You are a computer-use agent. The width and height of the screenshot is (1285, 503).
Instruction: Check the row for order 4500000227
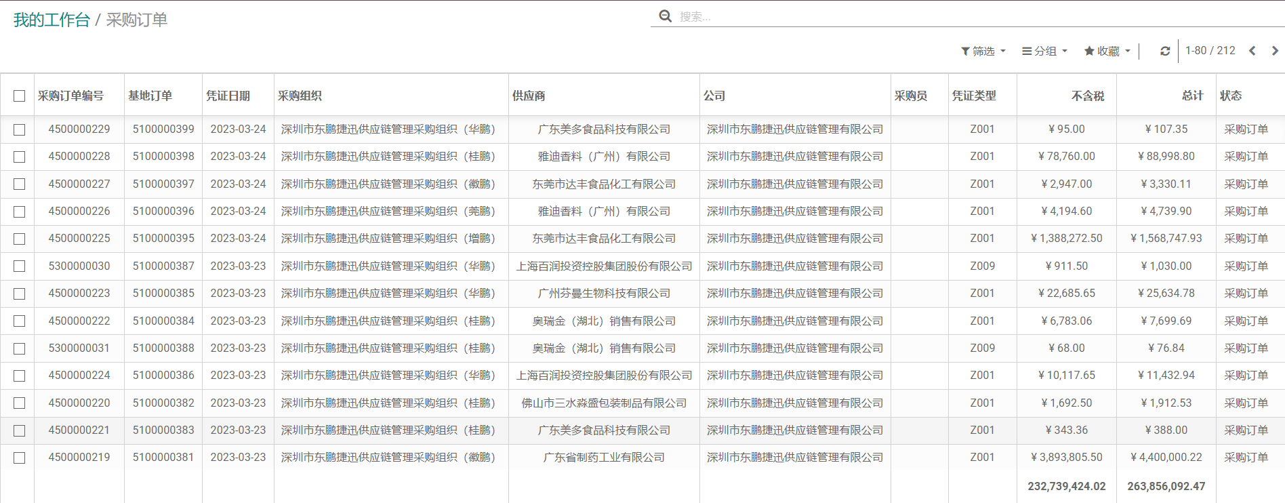pos(20,184)
